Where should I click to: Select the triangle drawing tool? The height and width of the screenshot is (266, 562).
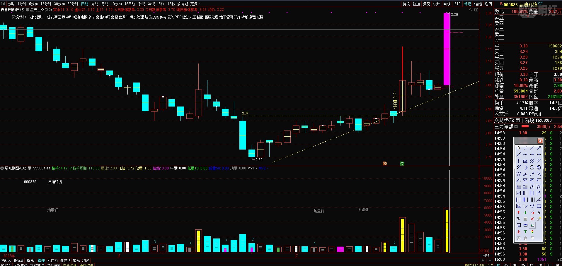(532, 206)
